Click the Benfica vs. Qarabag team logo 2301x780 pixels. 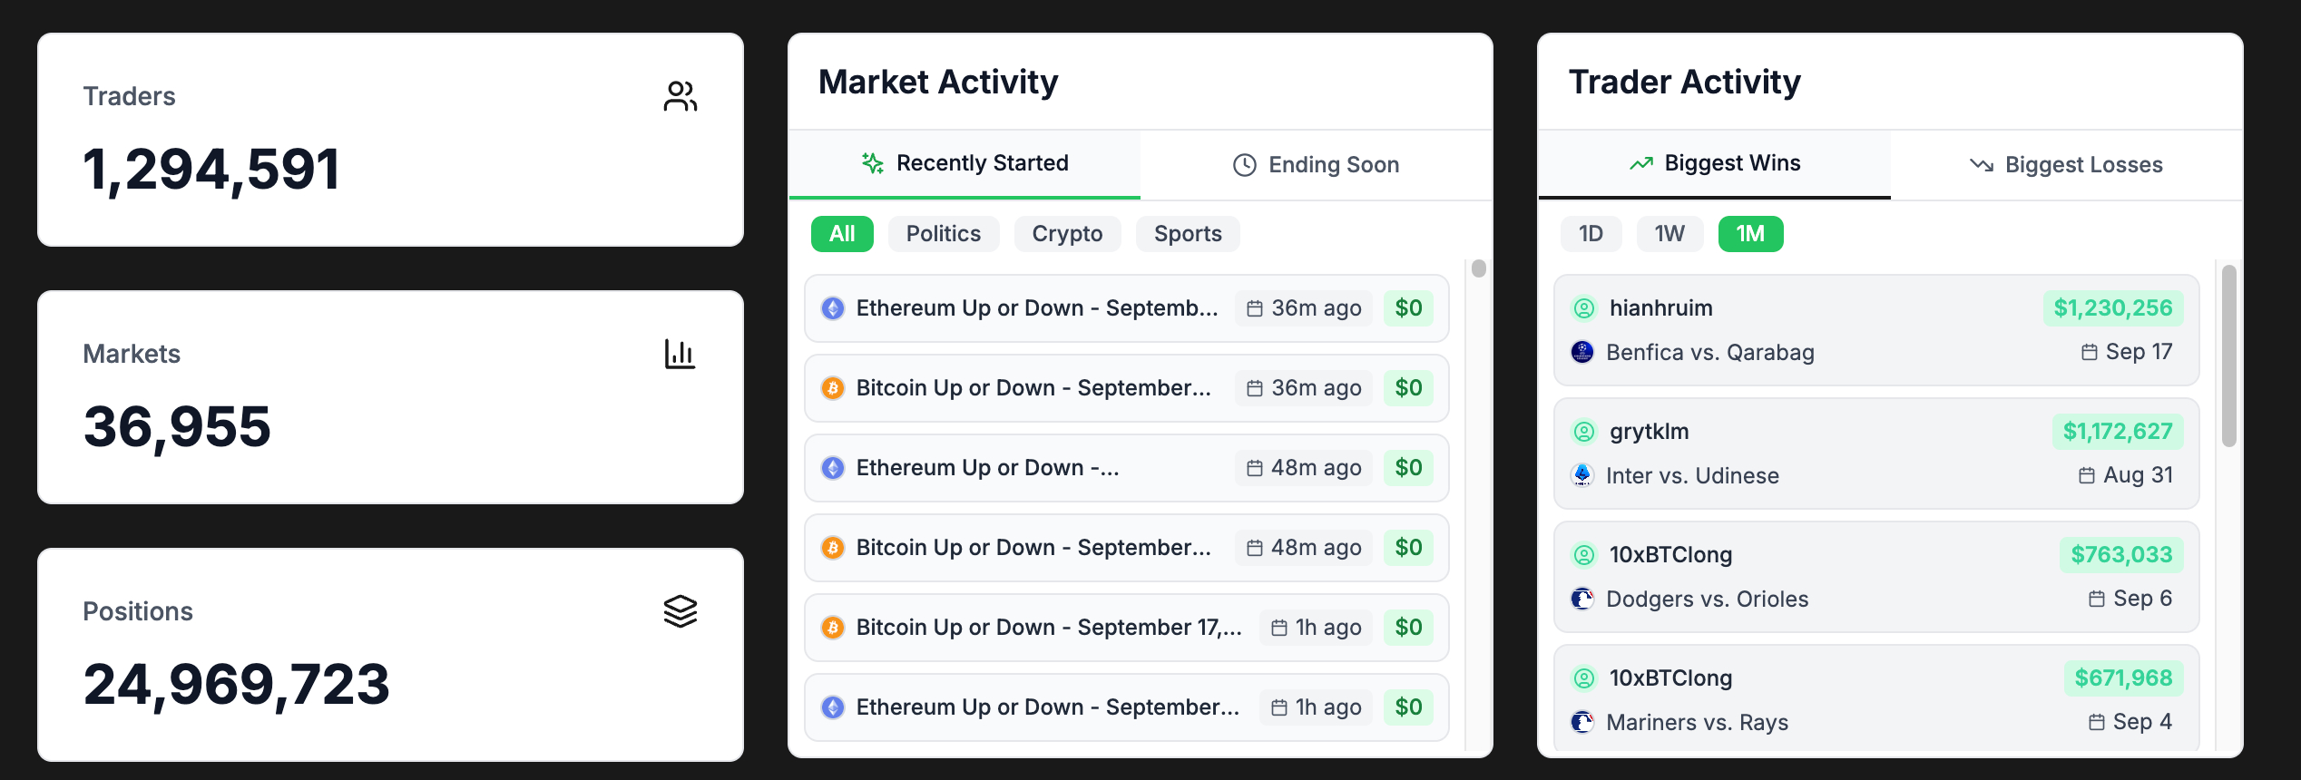coord(1582,352)
